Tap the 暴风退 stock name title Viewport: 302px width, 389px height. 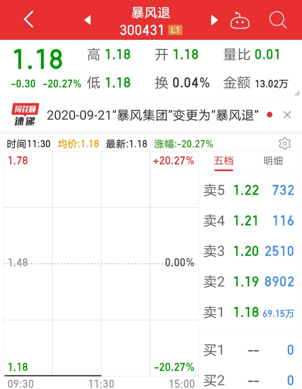[x=151, y=13]
